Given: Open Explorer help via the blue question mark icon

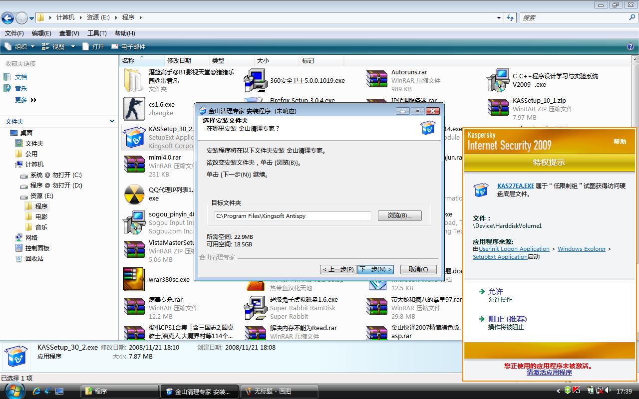Looking at the screenshot, I should [x=631, y=46].
